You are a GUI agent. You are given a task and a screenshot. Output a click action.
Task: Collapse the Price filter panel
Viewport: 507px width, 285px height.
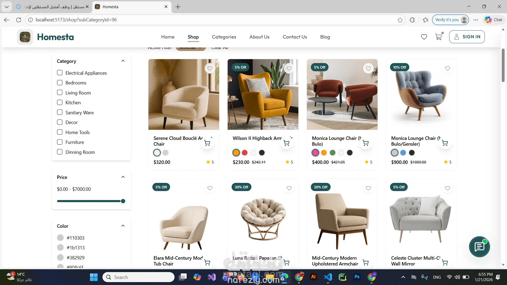123,177
